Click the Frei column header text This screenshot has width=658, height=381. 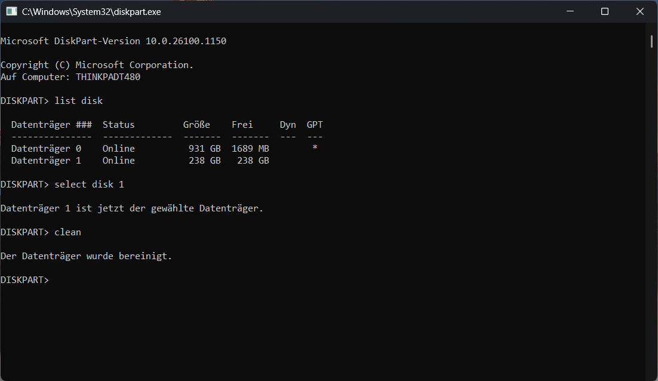pyautogui.click(x=242, y=124)
